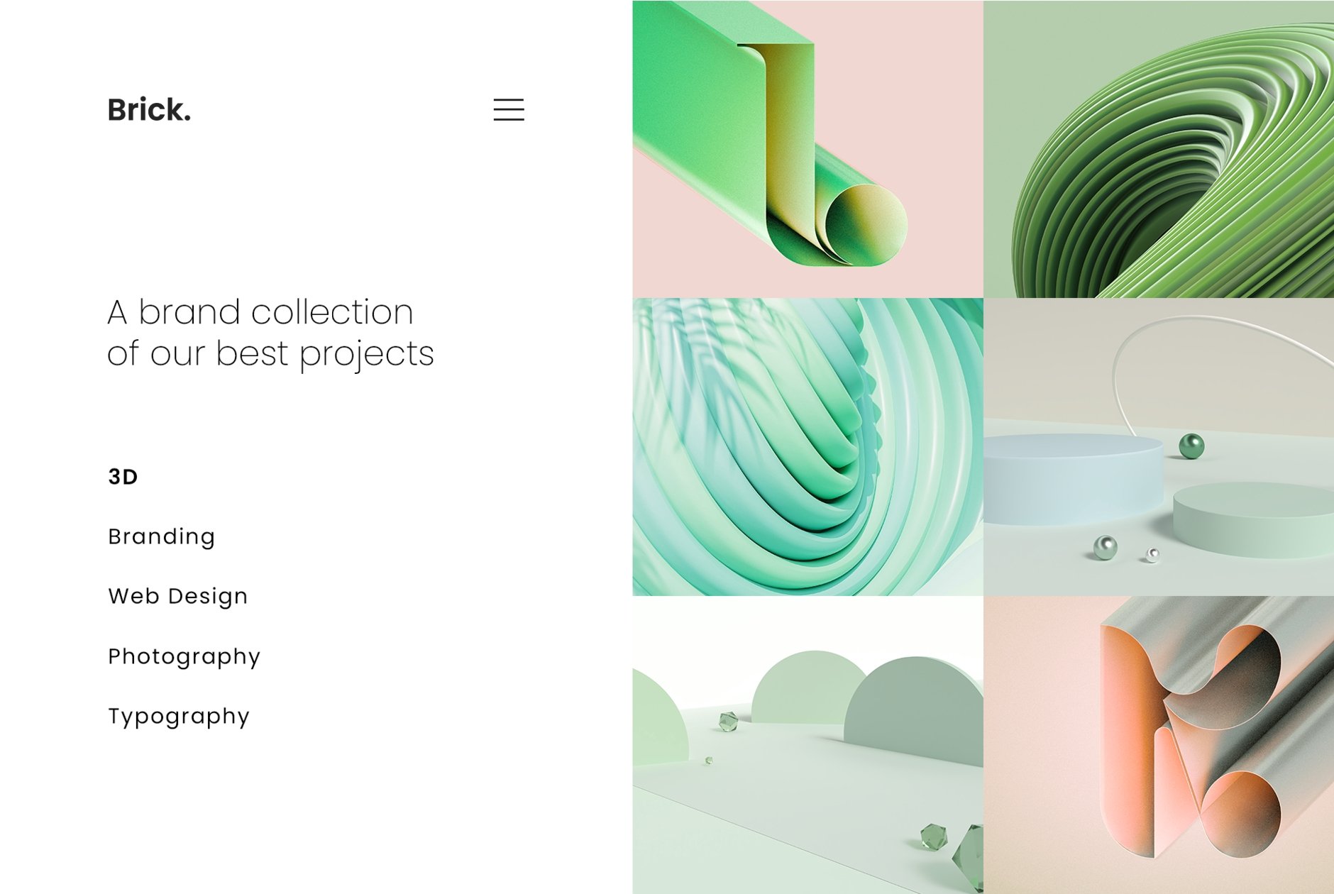Open the hamburger menu icon

[x=509, y=110]
